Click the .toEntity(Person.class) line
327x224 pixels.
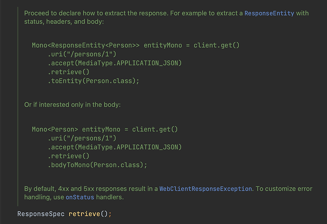(x=93, y=81)
